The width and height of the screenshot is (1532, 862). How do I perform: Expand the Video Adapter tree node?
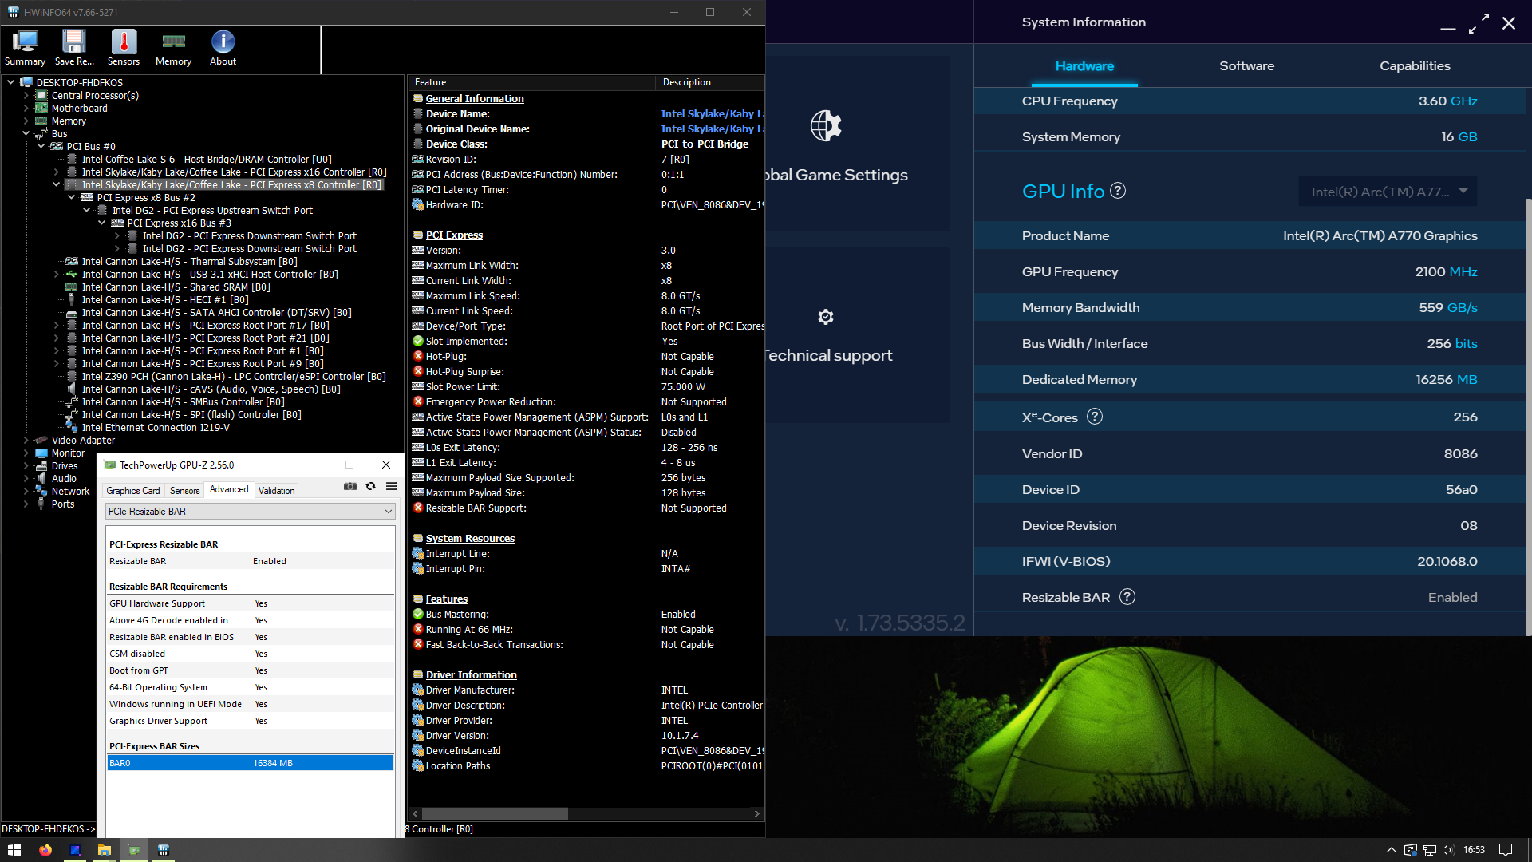(x=25, y=440)
